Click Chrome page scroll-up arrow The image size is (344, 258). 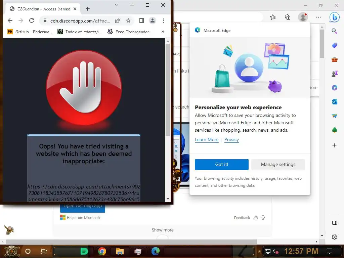(168, 41)
